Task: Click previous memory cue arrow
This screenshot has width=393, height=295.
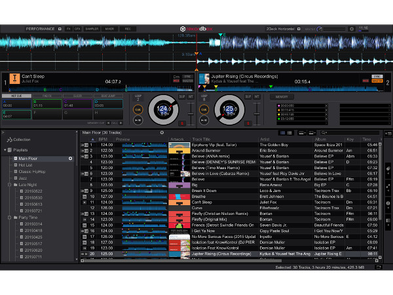Action: (x=108, y=123)
